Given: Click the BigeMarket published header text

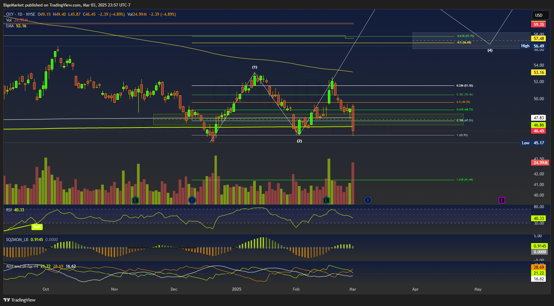Looking at the screenshot, I should pos(67,5).
